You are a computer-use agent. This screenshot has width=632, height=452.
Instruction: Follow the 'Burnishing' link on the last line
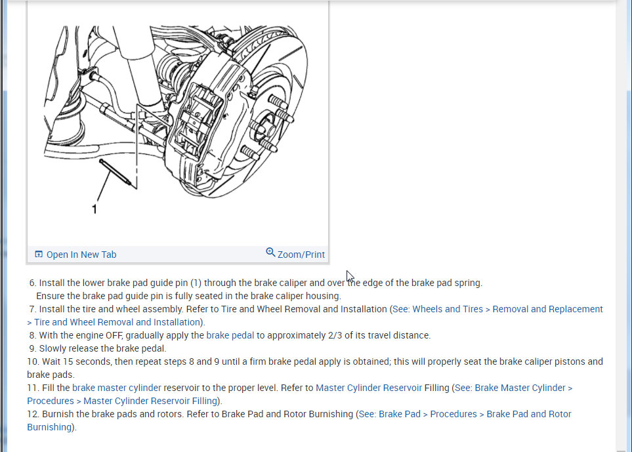[x=49, y=427]
